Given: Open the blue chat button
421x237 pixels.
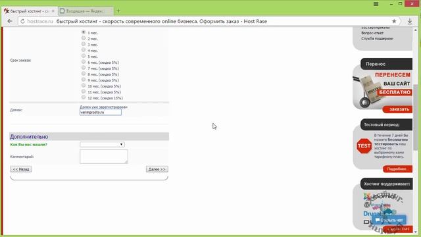Looking at the screenshot, I should 389,220.
